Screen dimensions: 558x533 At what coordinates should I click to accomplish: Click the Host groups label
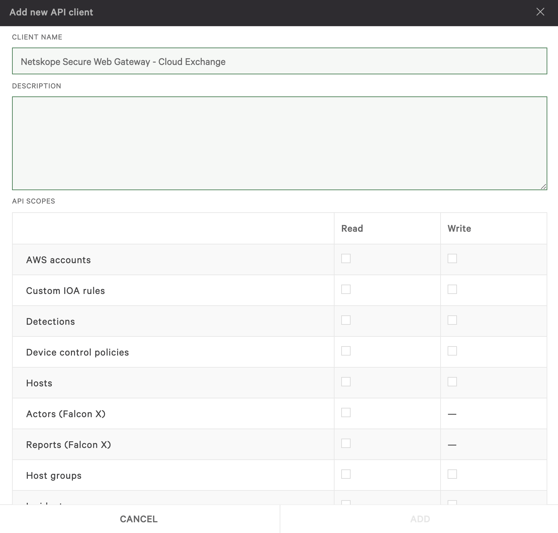(54, 476)
